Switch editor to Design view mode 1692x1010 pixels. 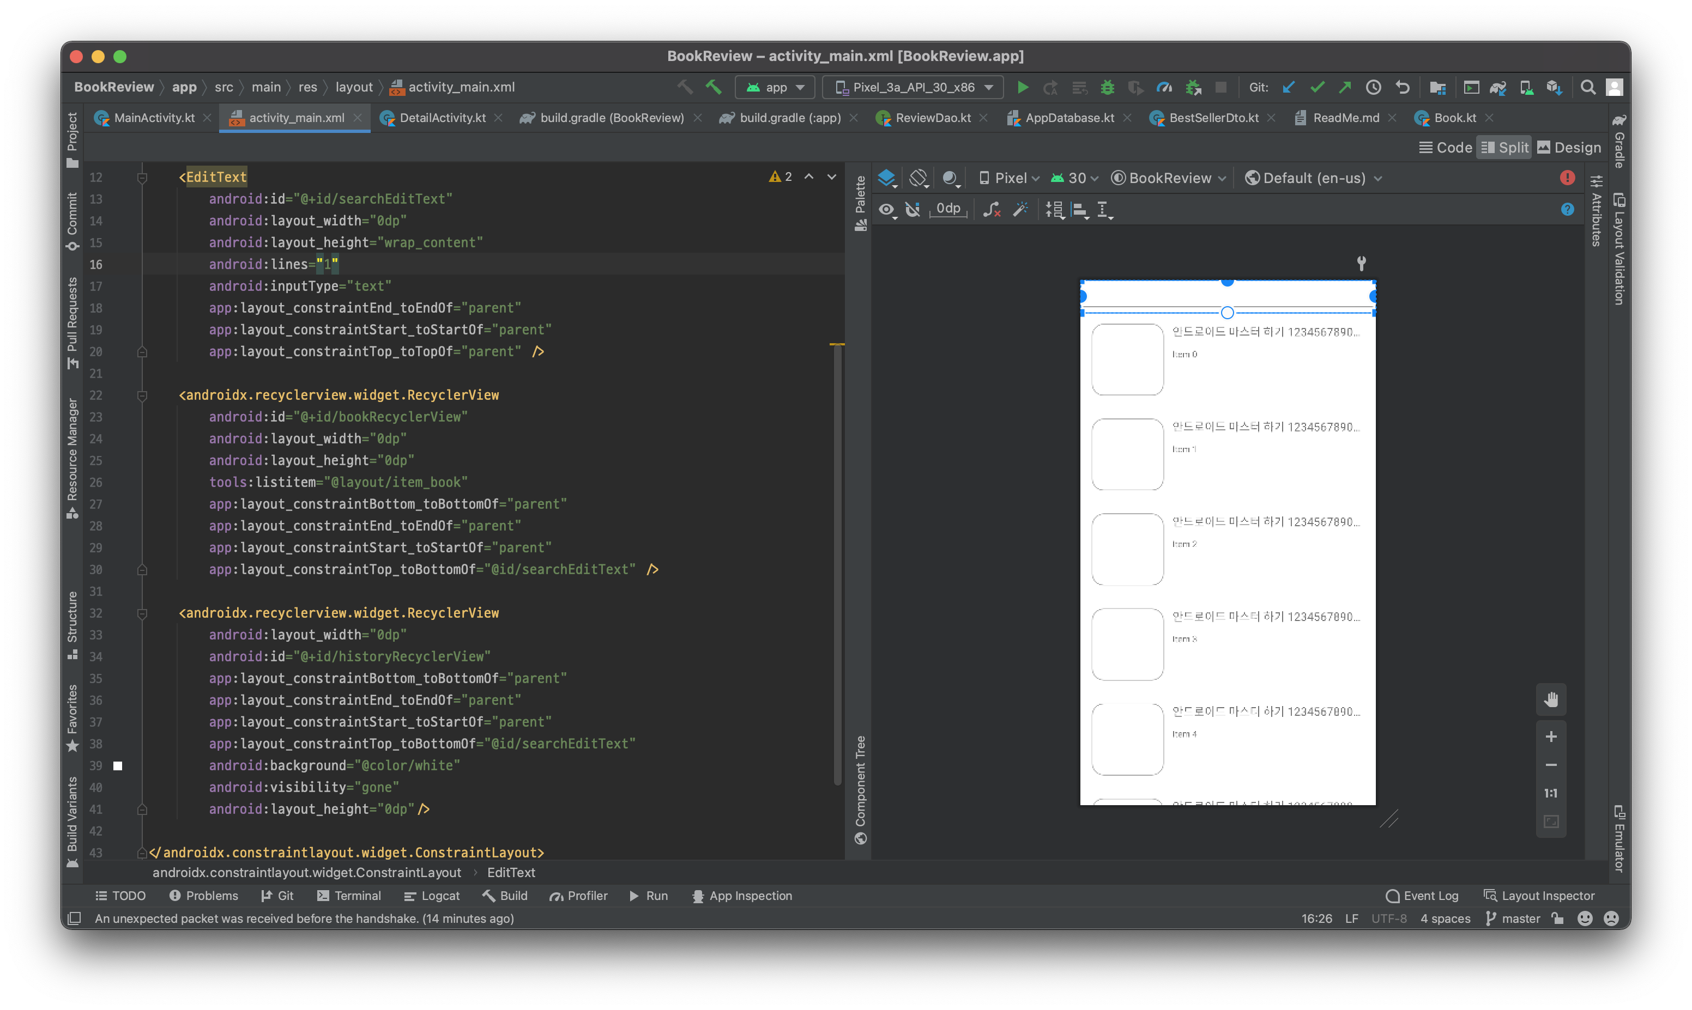pyautogui.click(x=1569, y=148)
